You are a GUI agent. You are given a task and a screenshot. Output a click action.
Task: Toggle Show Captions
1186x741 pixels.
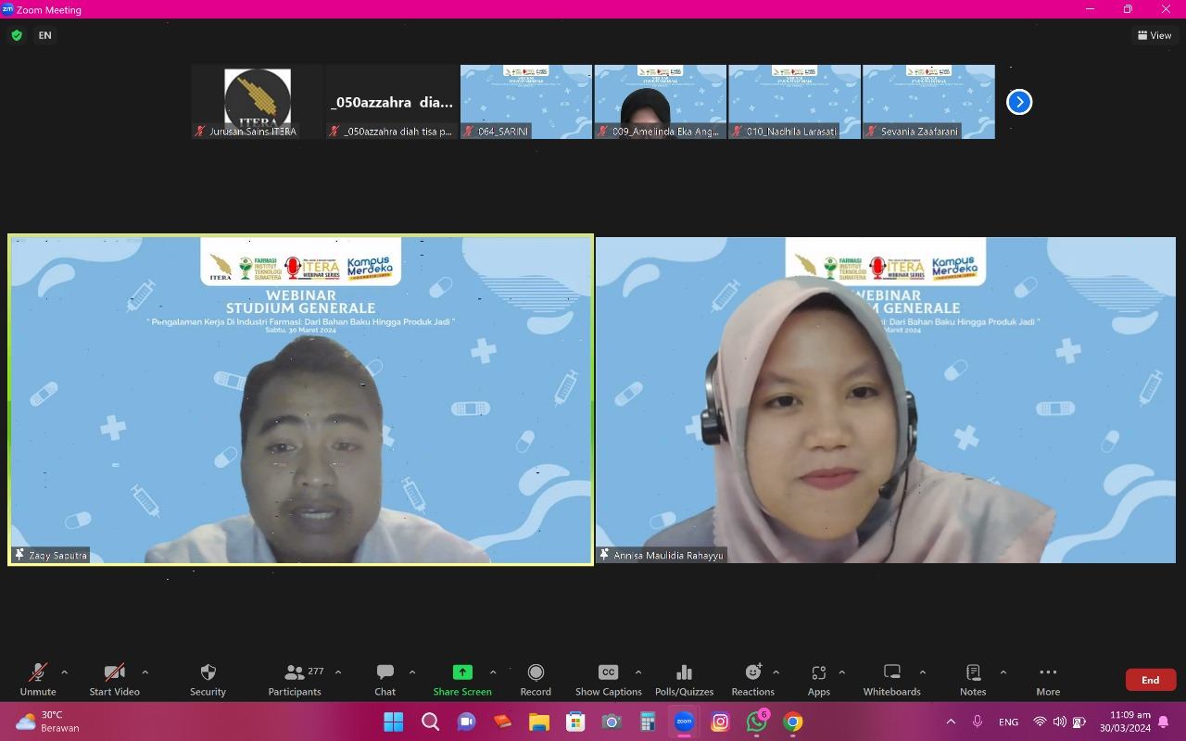[608, 679]
